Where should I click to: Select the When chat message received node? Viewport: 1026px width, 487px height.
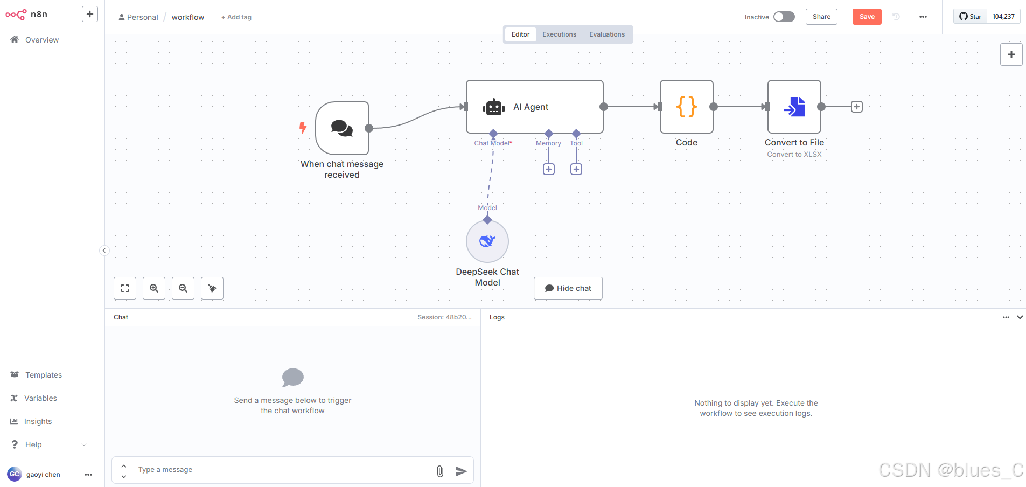tap(342, 128)
